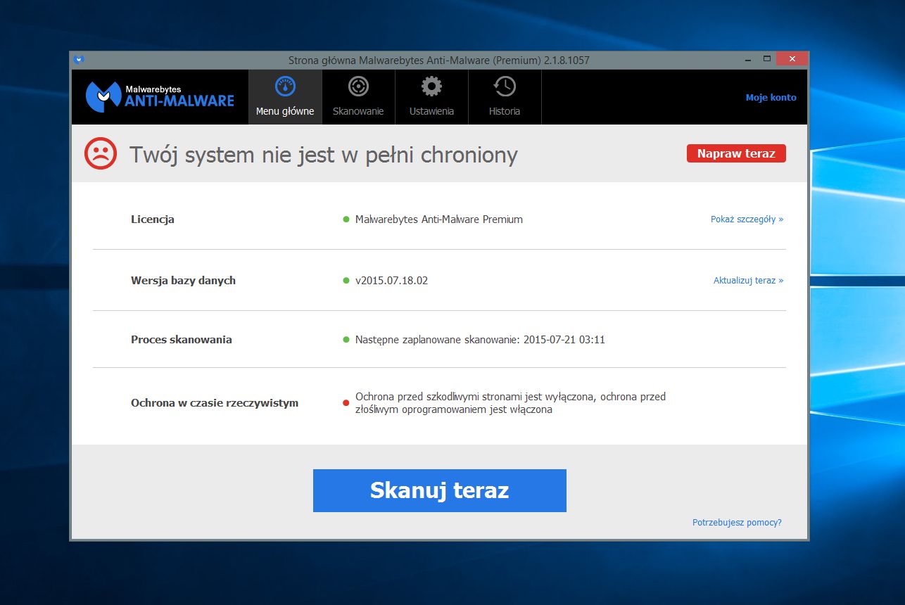905x605 pixels.
Task: Click the red real-time protection status dot
Action: coord(346,403)
